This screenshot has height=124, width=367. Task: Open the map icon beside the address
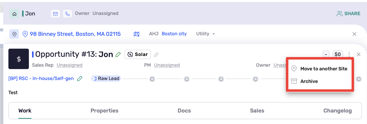coord(137,34)
